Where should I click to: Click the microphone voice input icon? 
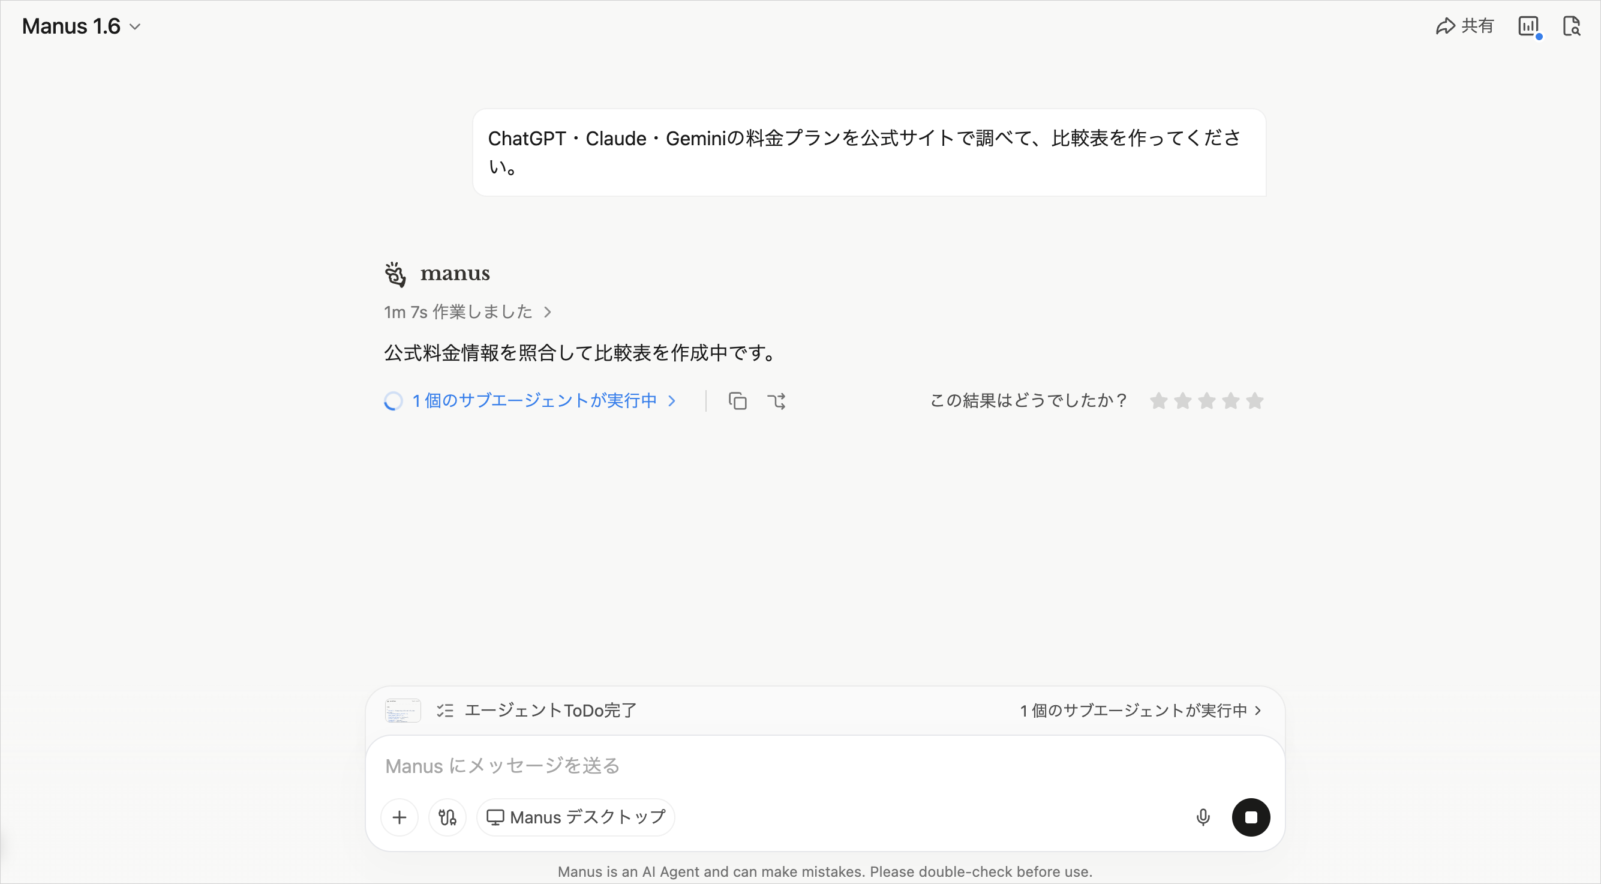[1203, 817]
